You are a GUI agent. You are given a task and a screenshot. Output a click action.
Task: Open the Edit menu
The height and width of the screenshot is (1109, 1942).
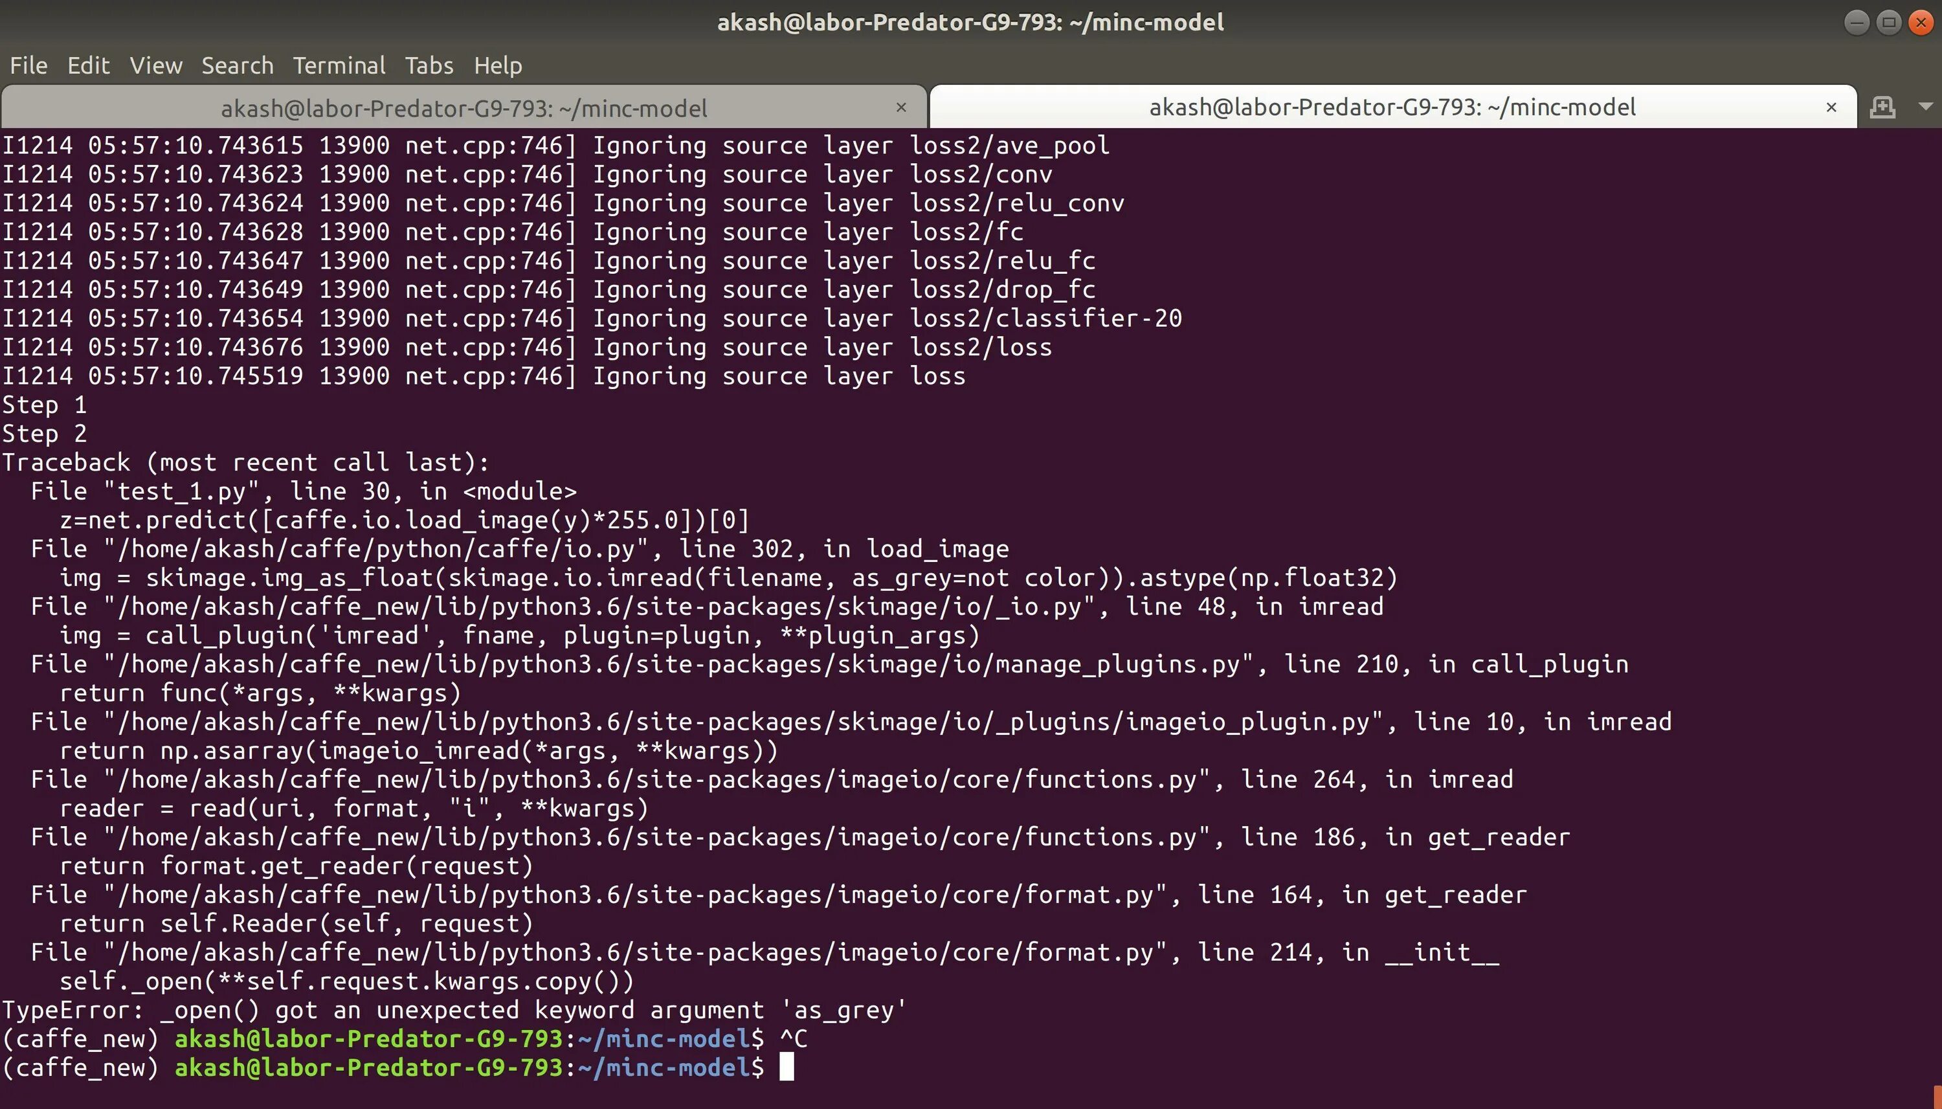(x=88, y=65)
